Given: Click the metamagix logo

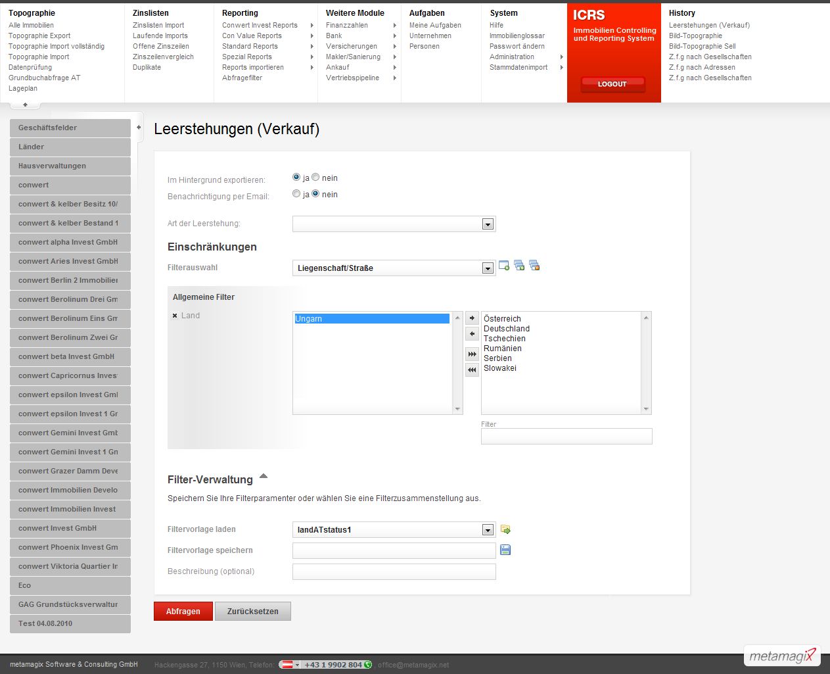Looking at the screenshot, I should [x=782, y=656].
